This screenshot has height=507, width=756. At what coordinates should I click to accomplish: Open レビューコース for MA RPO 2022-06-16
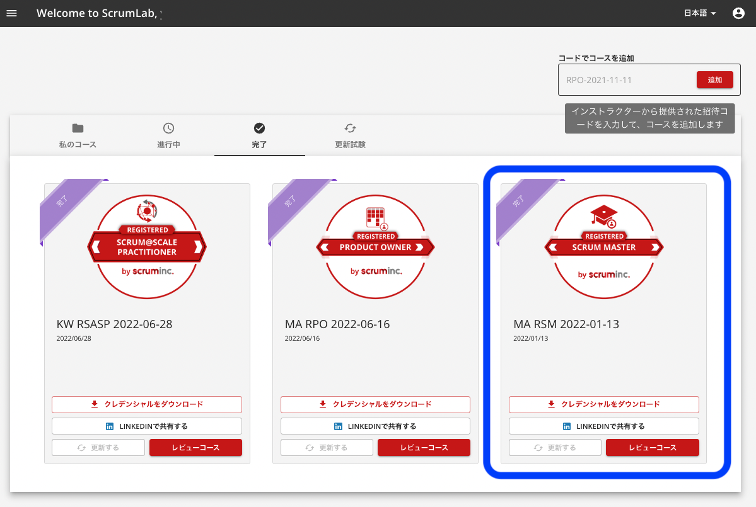tap(424, 448)
